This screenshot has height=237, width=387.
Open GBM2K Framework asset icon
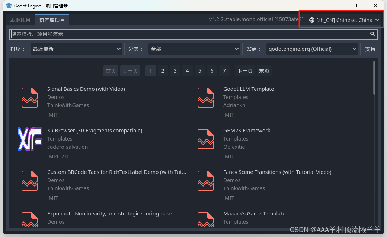[206, 139]
